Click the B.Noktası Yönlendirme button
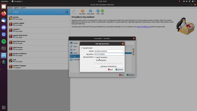The height and width of the screenshot is (111, 197). pyautogui.click(x=109, y=66)
